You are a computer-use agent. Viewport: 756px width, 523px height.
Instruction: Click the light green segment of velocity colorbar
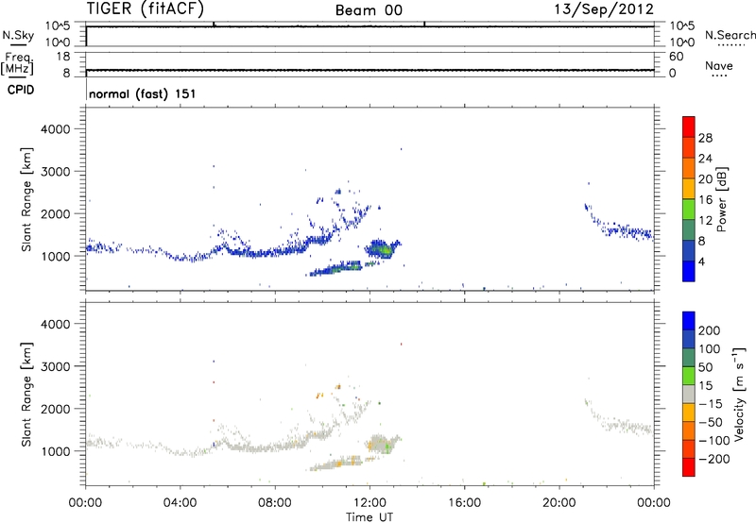[689, 376]
